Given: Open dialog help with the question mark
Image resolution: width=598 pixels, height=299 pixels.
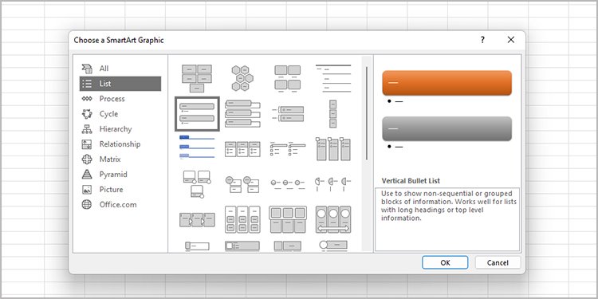Looking at the screenshot, I should 482,40.
